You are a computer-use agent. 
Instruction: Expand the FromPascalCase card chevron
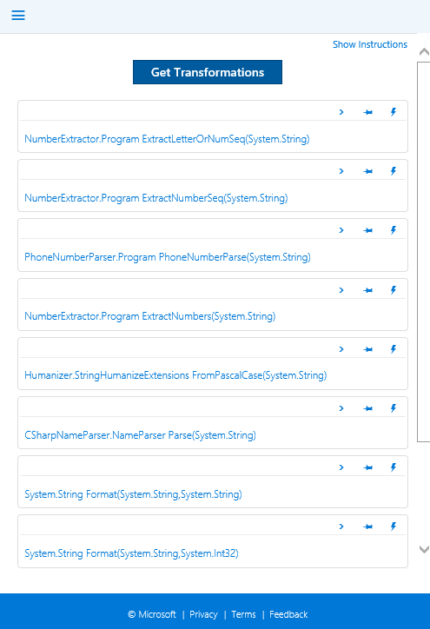click(x=341, y=349)
